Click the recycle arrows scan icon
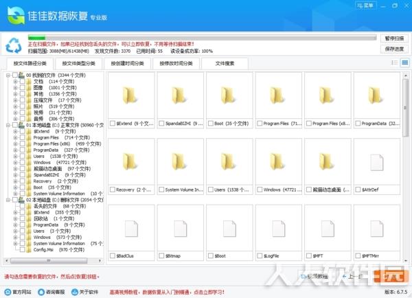Screen dimensions: 412x298 point(14,45)
